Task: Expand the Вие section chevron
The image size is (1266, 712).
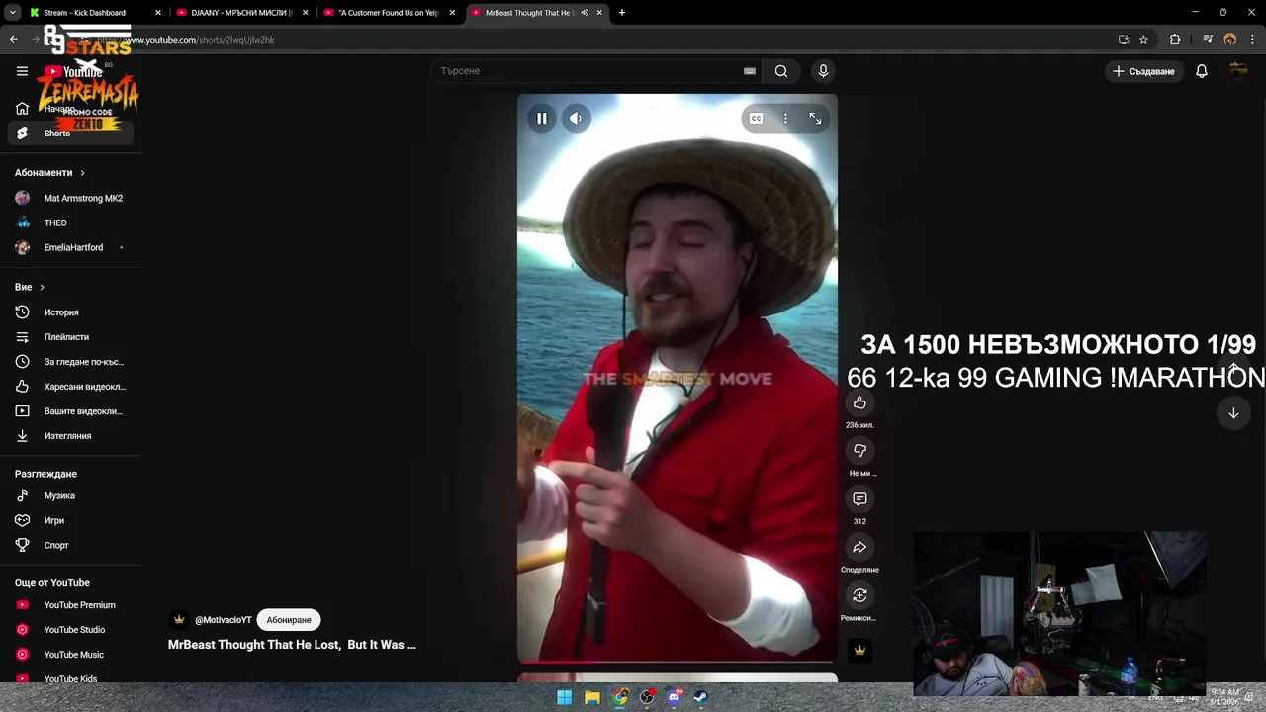Action: 42,287
